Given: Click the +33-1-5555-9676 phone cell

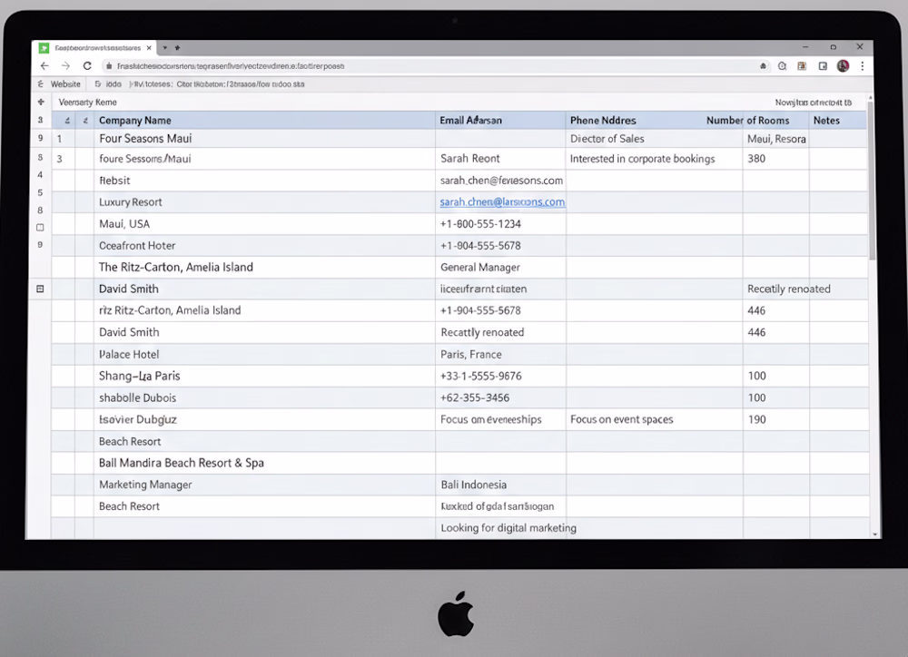Looking at the screenshot, I should (x=500, y=377).
